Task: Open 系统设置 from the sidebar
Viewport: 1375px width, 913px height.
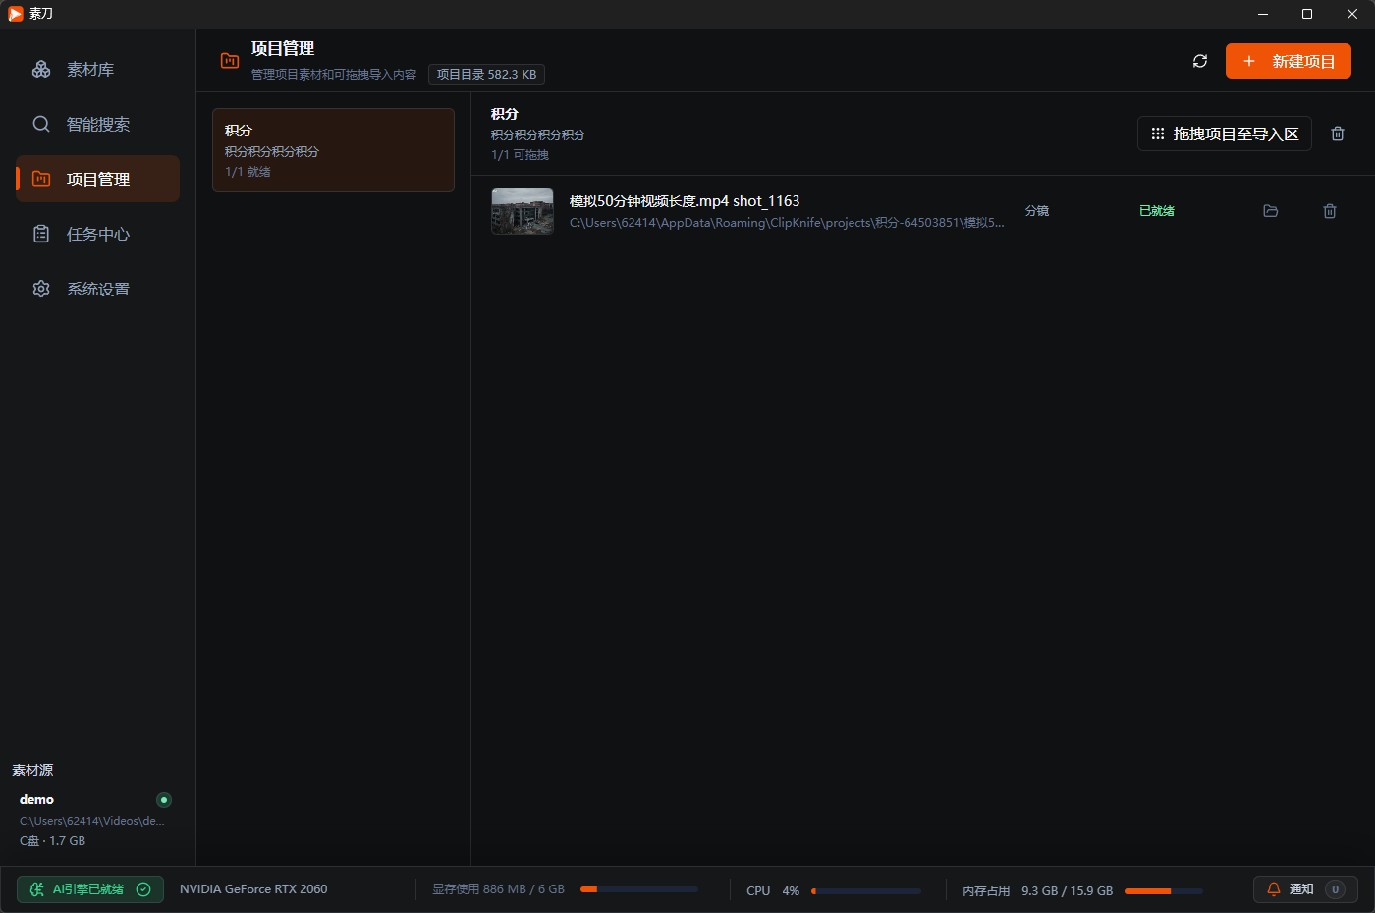Action: pyautogui.click(x=97, y=289)
